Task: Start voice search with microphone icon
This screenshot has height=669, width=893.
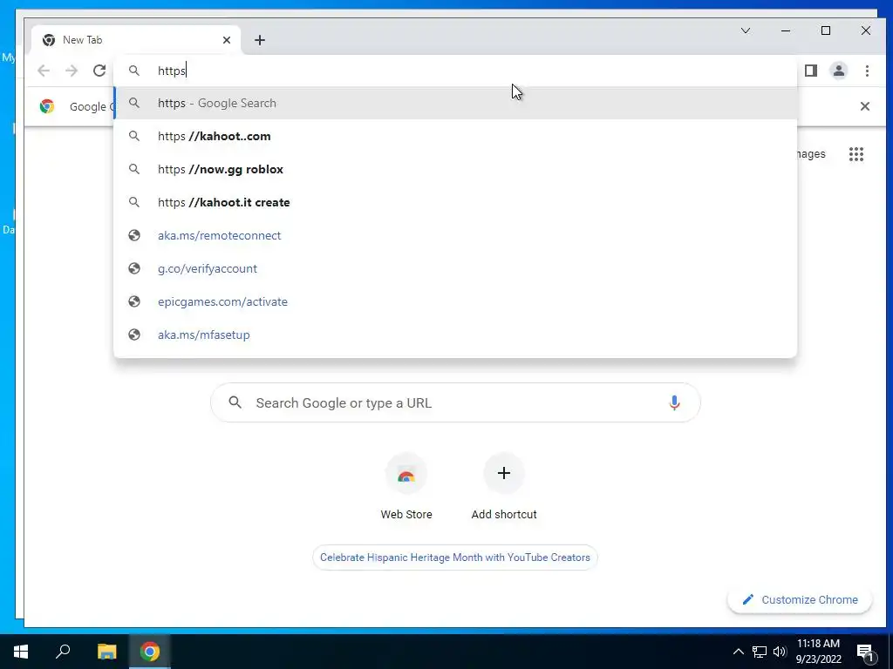Action: coord(674,402)
